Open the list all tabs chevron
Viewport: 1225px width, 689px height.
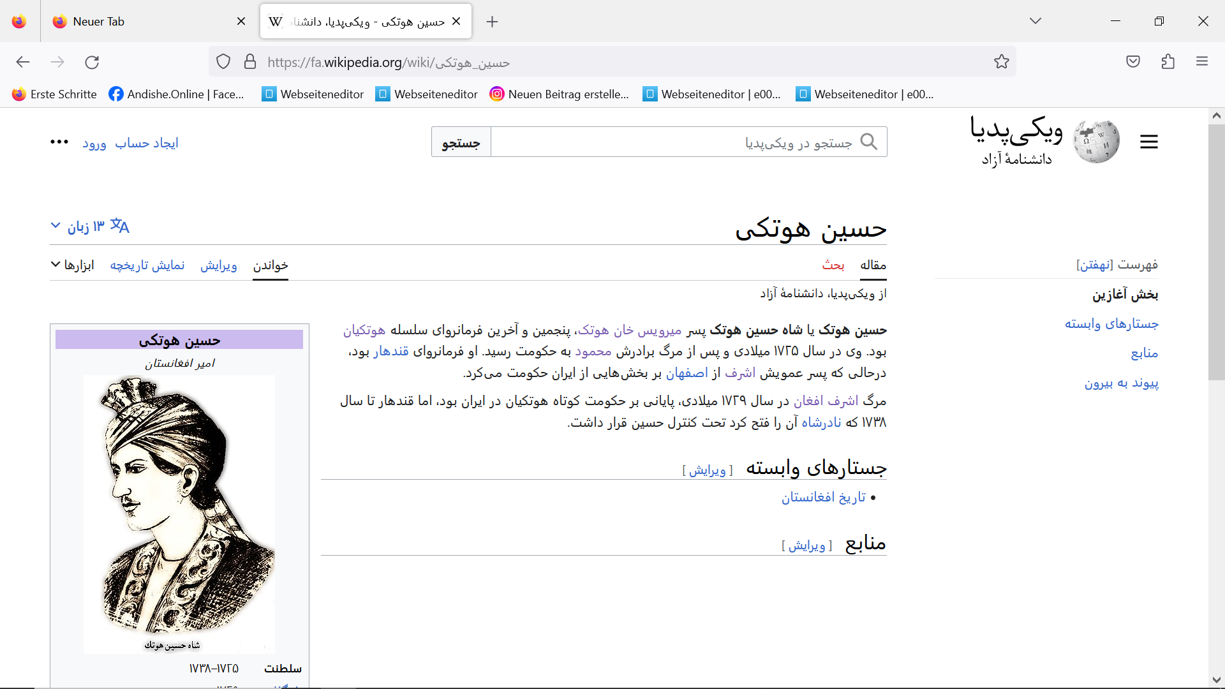pyautogui.click(x=1035, y=21)
